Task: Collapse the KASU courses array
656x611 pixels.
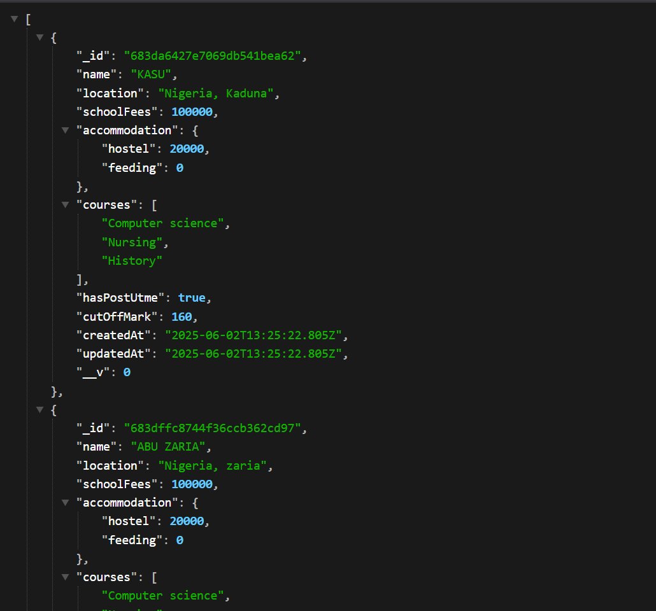Action: [65, 204]
